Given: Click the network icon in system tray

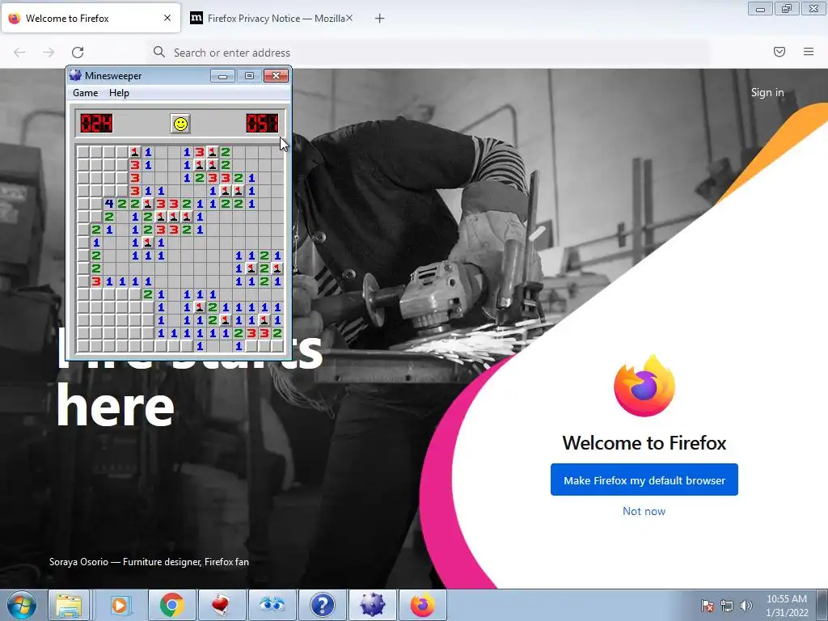Looking at the screenshot, I should pos(727,606).
